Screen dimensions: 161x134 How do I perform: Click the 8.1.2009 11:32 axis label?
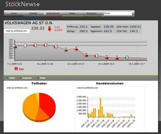pos(45,64)
